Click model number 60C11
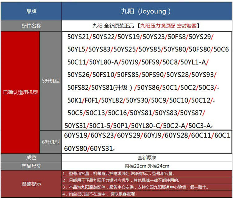The height and width of the screenshot is (199, 233). (201, 135)
